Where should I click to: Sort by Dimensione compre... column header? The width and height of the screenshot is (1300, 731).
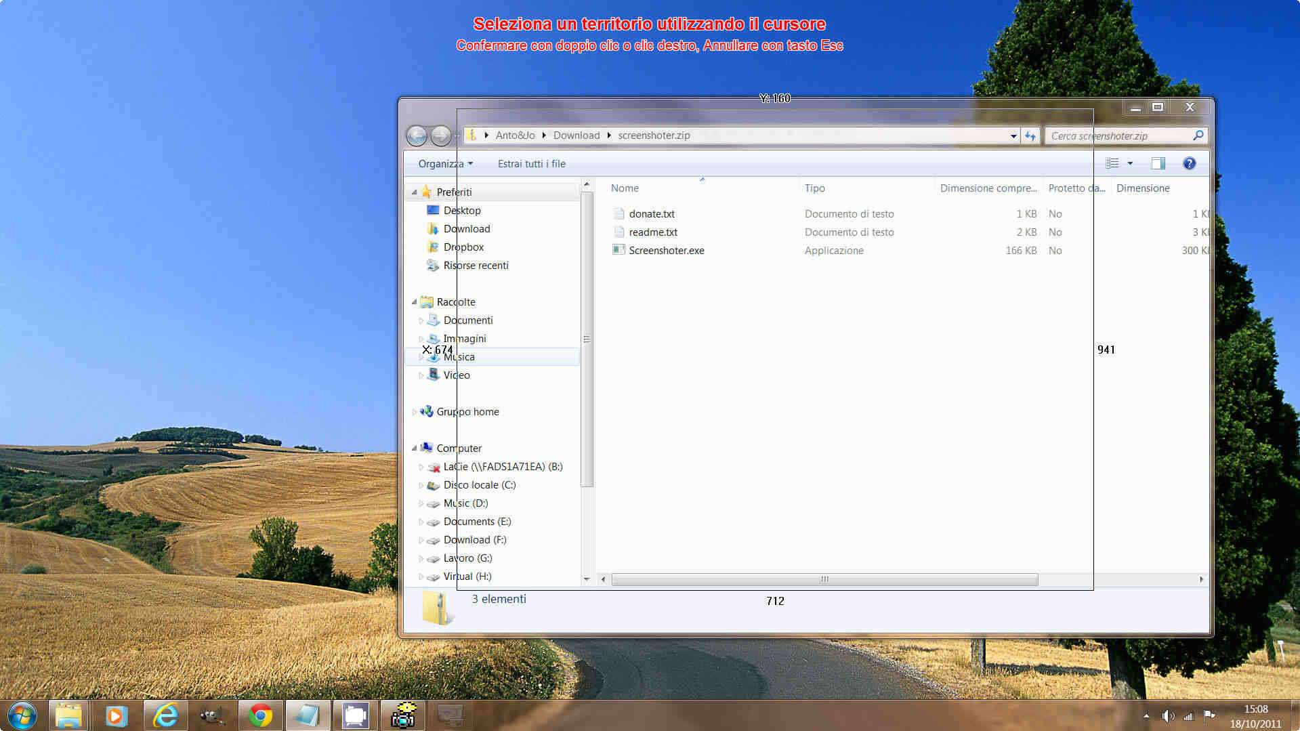(988, 188)
